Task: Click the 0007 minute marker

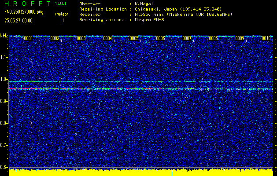Action: [187, 38]
